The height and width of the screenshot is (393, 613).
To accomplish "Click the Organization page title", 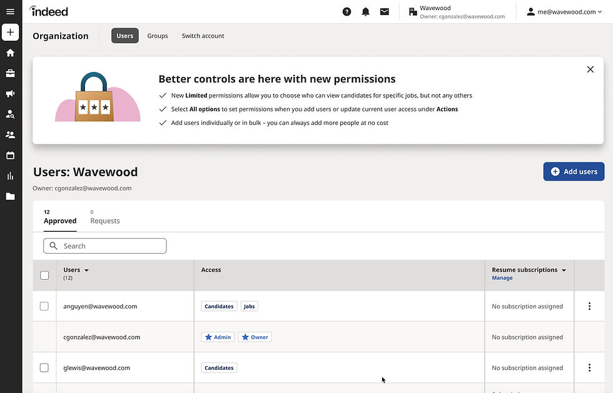I will tap(61, 36).
